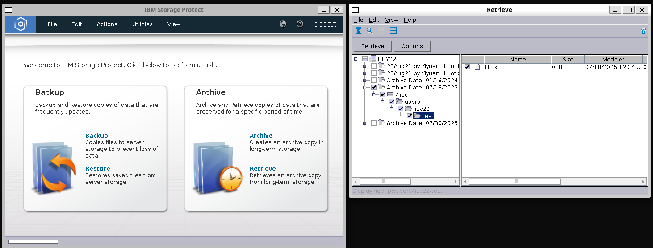Click the folder icon of Archive Date: 07/18/2025

tap(381, 87)
